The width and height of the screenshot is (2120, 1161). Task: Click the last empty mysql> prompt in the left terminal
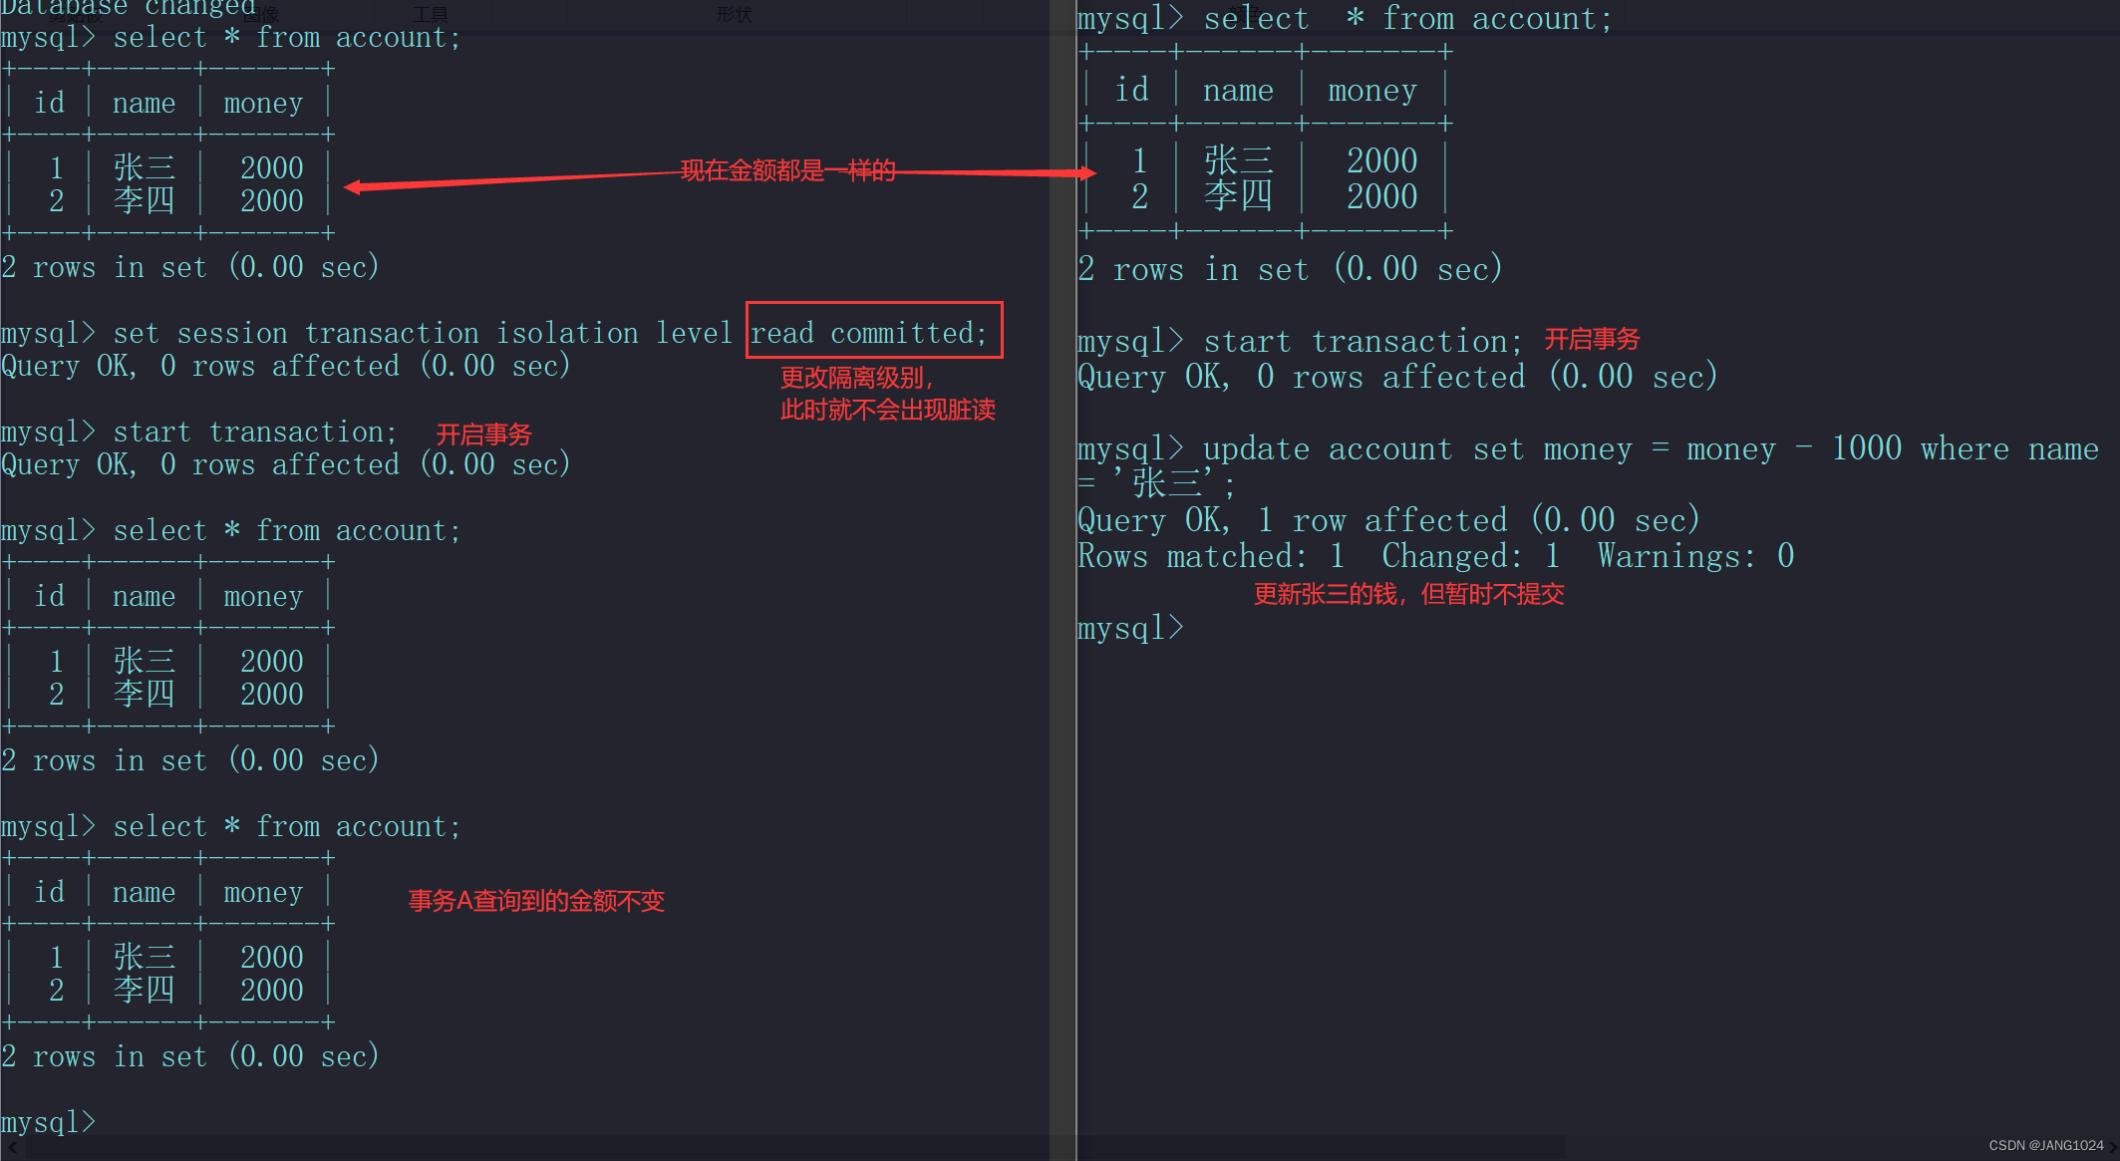(48, 1122)
